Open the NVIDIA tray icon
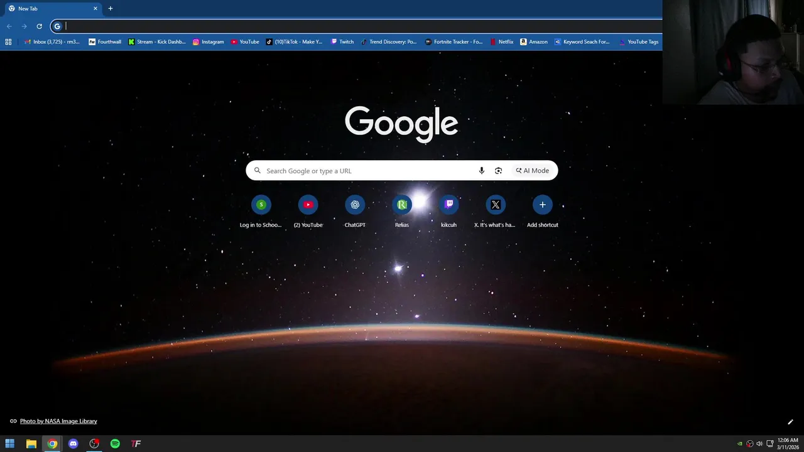804x452 pixels. click(x=739, y=444)
